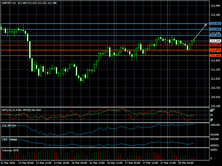Click the red 212.158 price tag
Viewport: 222px width, 166px height.
point(215,45)
